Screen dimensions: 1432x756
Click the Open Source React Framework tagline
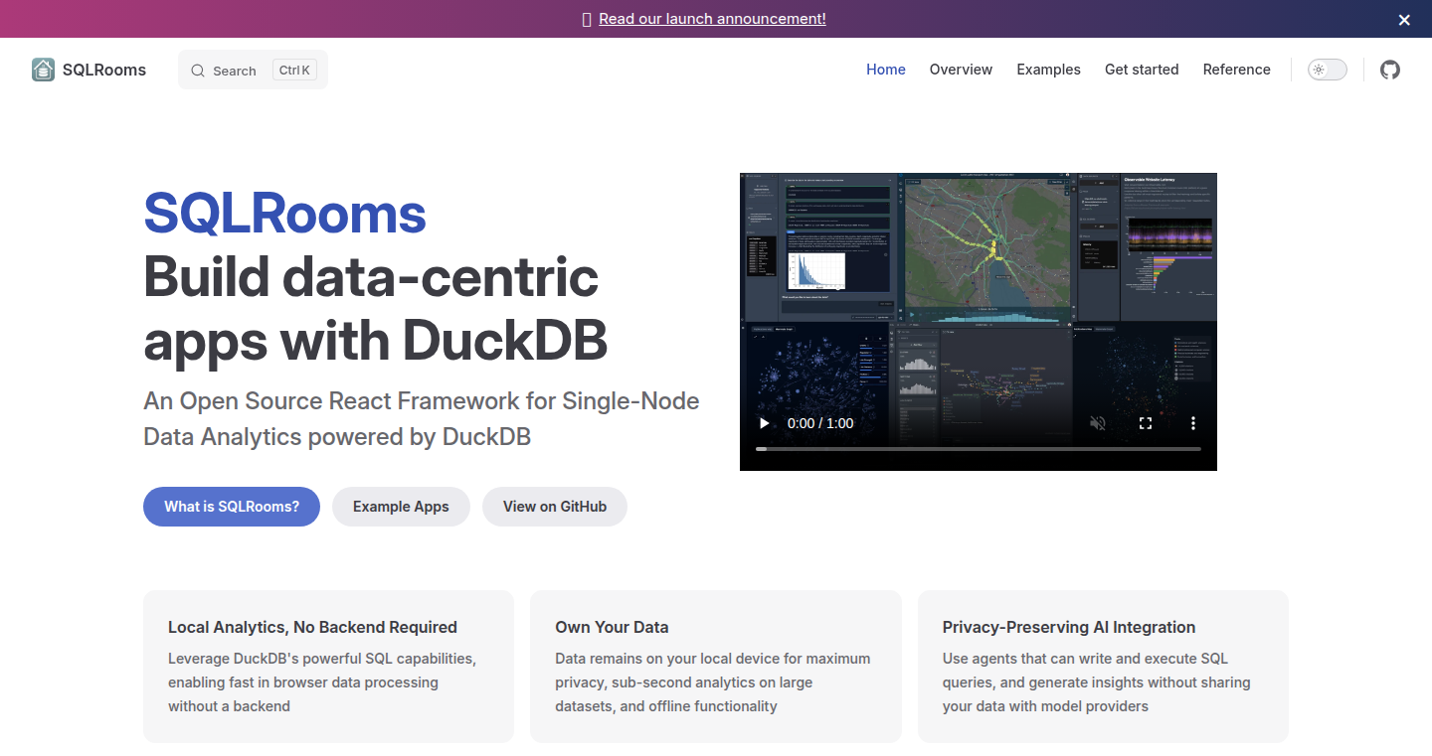coord(422,419)
